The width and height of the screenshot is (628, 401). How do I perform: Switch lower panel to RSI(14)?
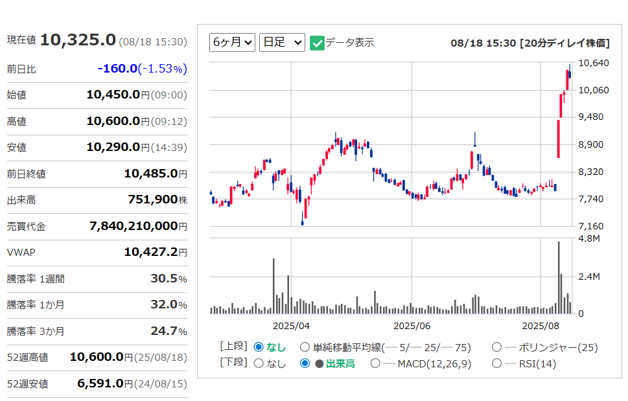[x=496, y=363]
